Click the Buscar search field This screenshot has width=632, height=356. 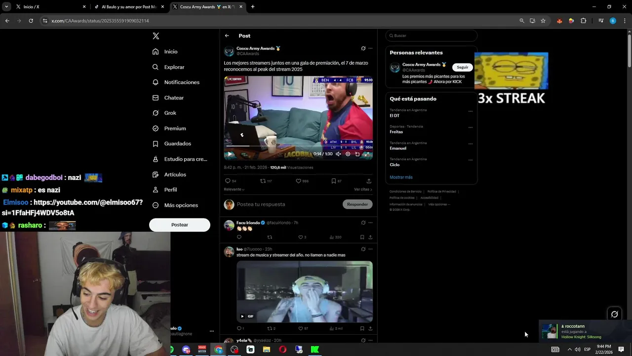click(432, 36)
